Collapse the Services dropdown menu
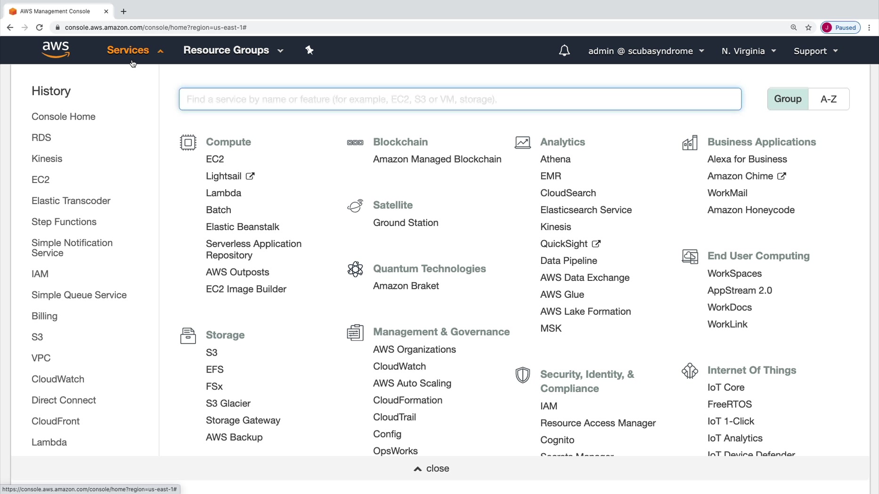This screenshot has width=879, height=494. click(x=135, y=50)
